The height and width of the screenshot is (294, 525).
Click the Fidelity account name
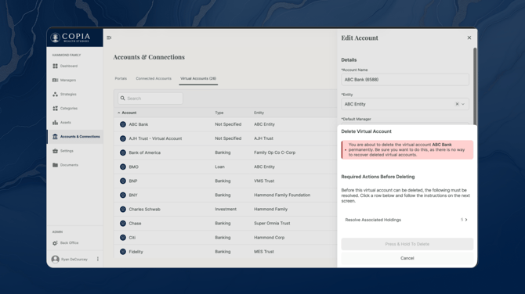coord(136,252)
